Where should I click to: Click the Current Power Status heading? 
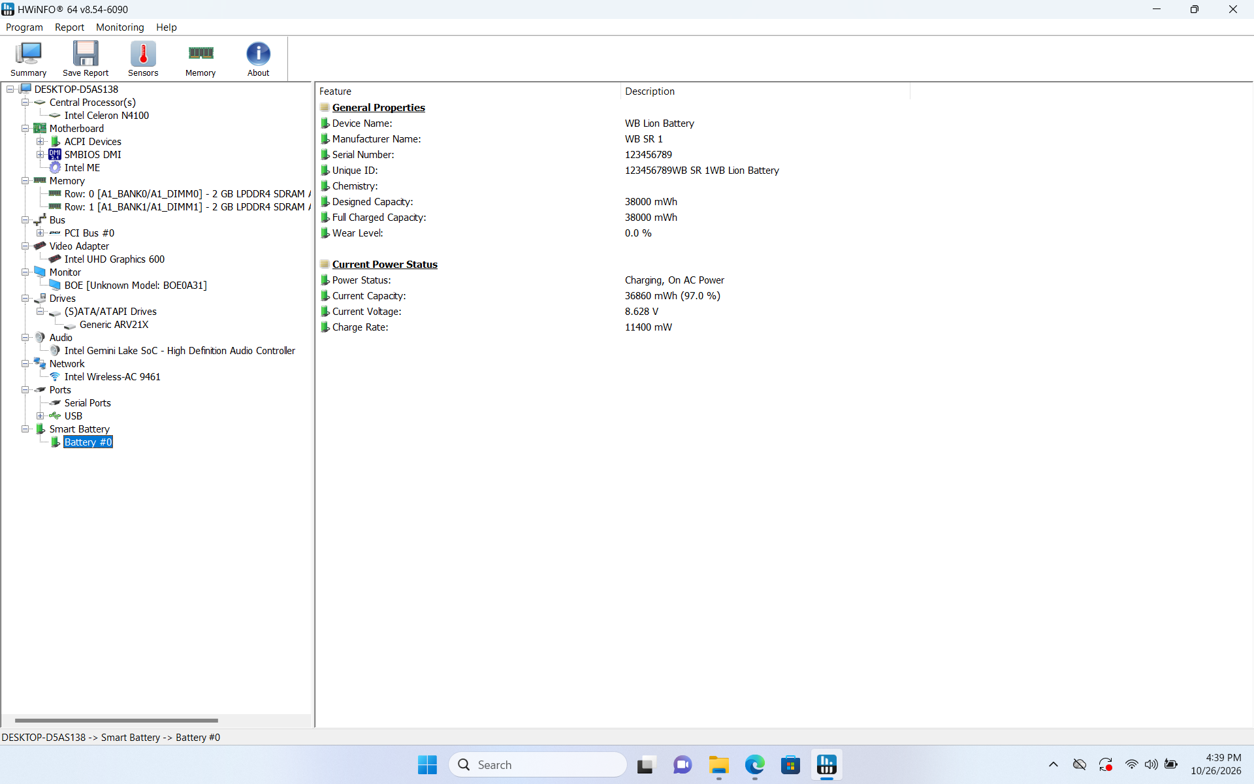[x=385, y=265]
